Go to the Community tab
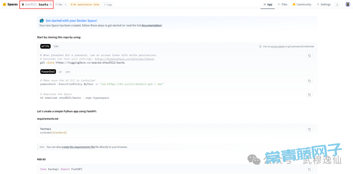353x174 pixels. point(302,5)
